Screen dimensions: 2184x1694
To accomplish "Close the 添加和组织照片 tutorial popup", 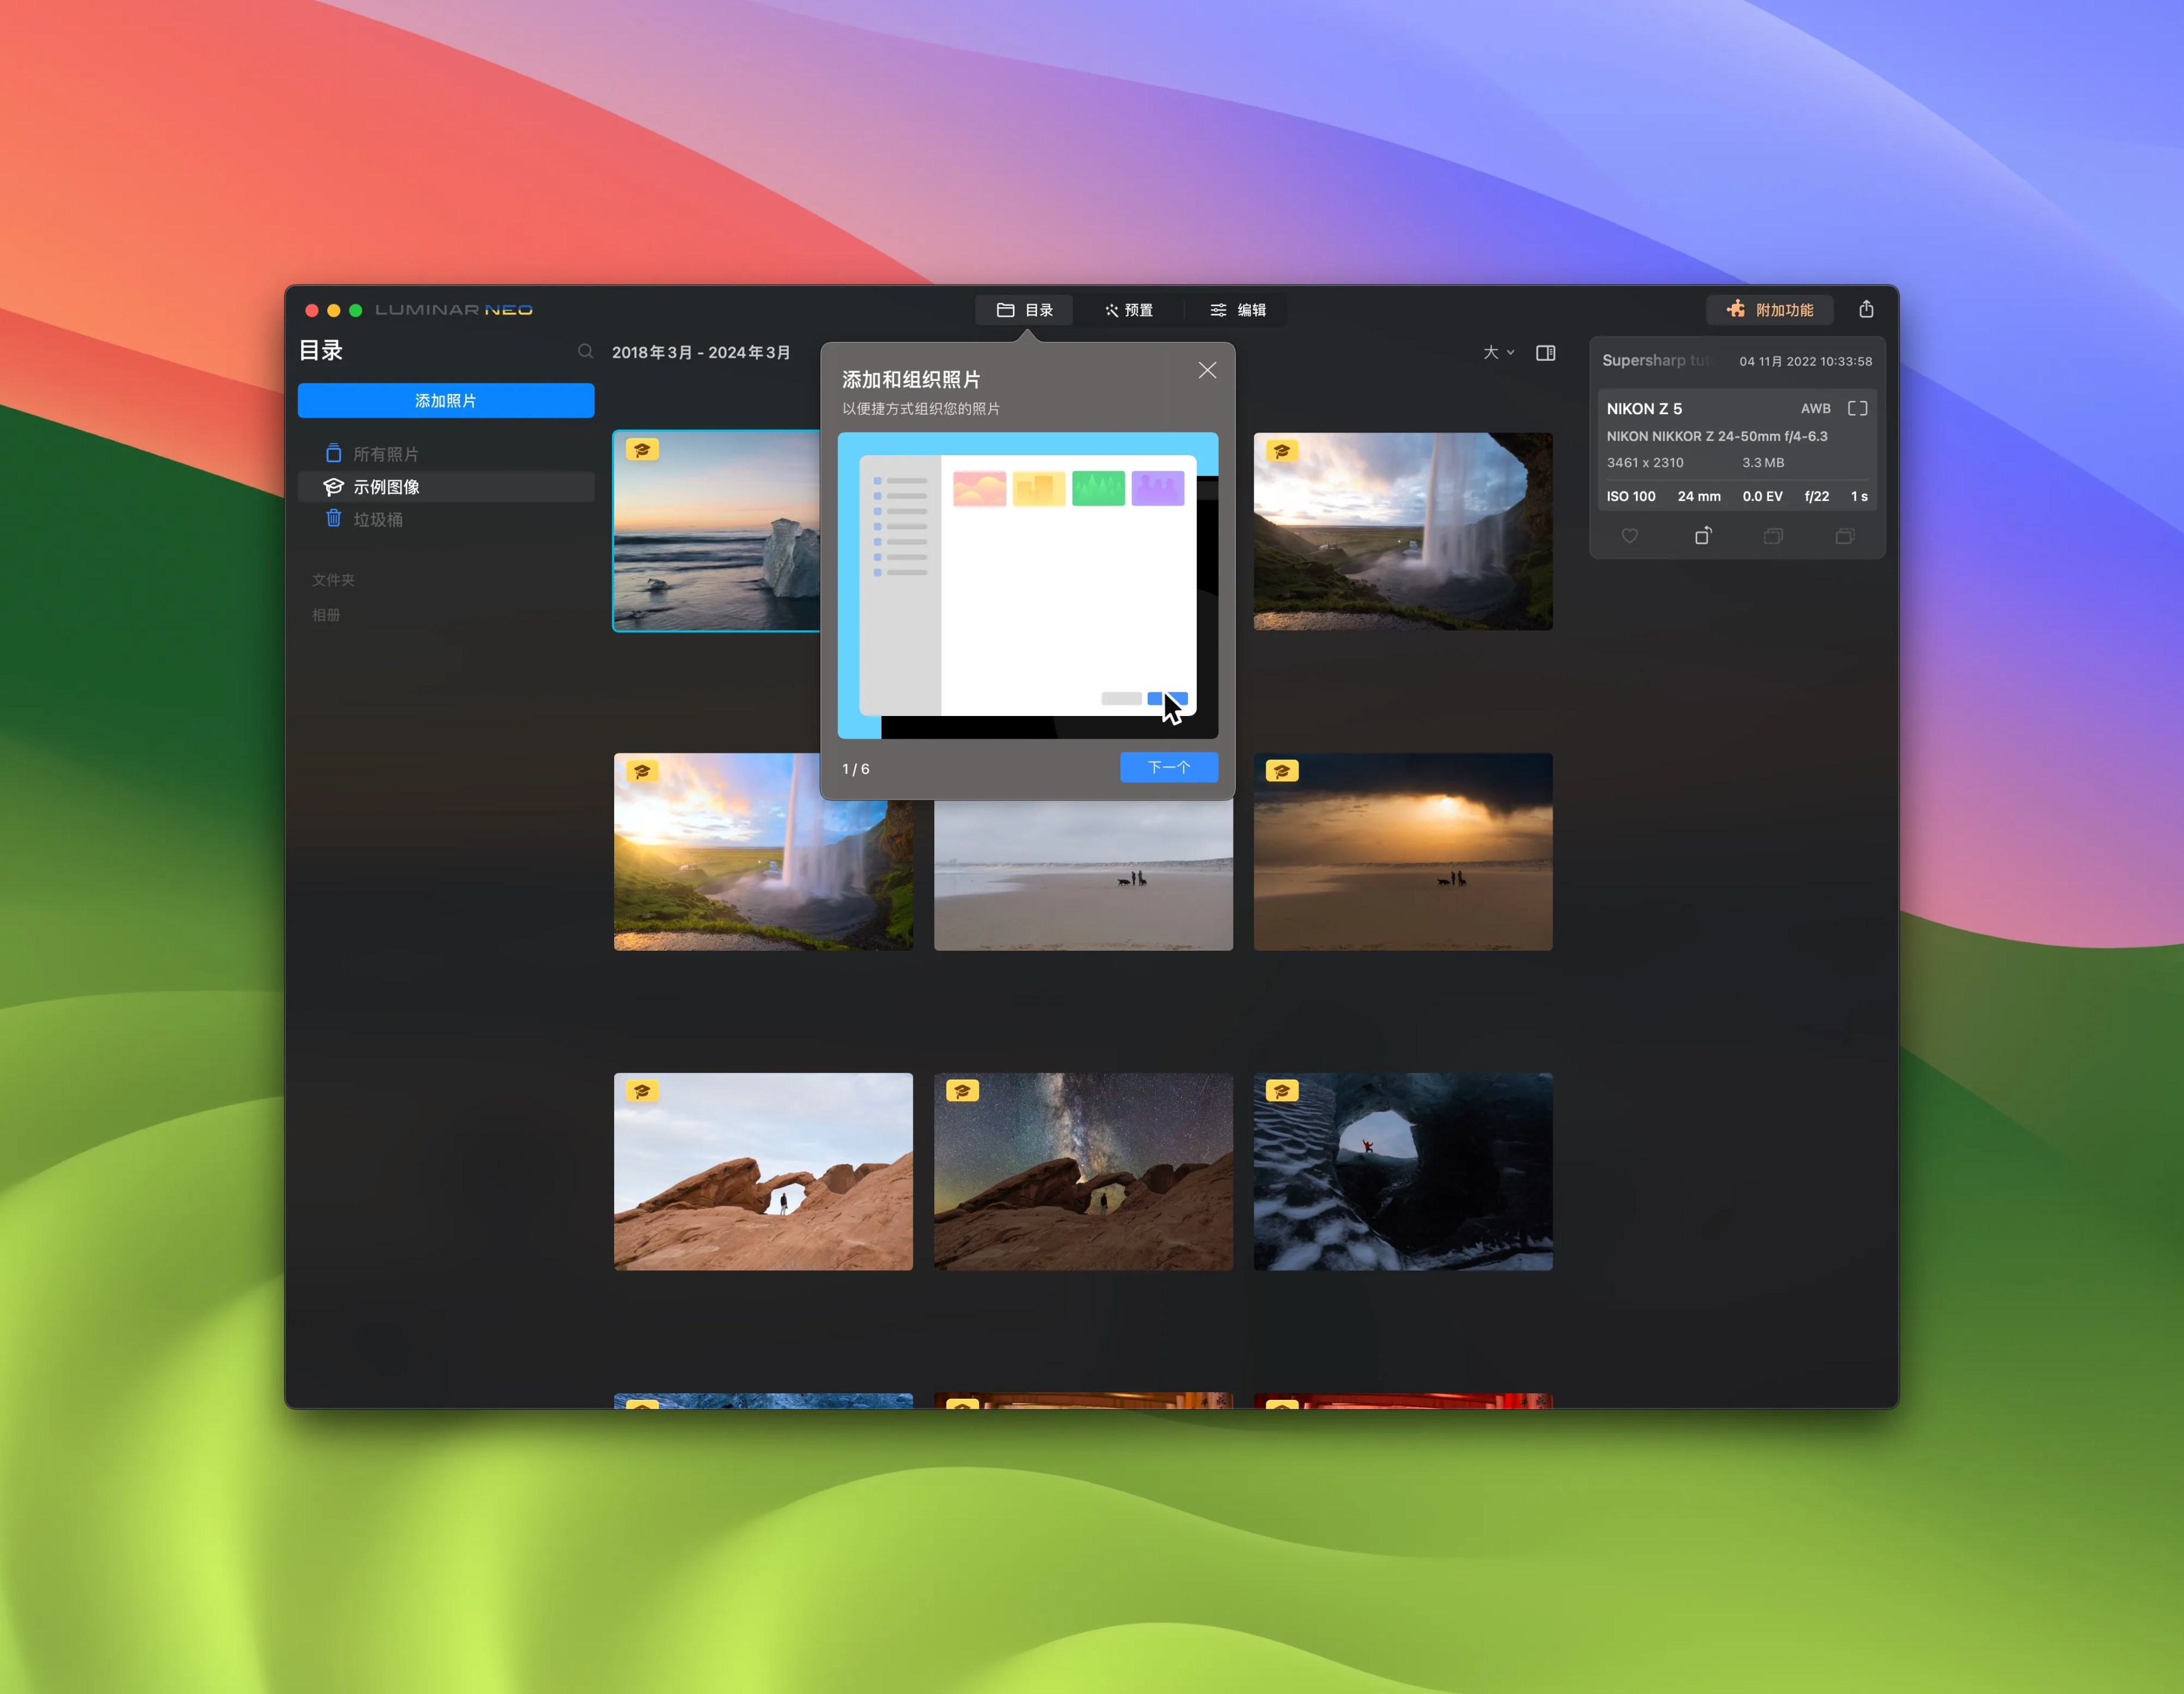I will coord(1207,370).
